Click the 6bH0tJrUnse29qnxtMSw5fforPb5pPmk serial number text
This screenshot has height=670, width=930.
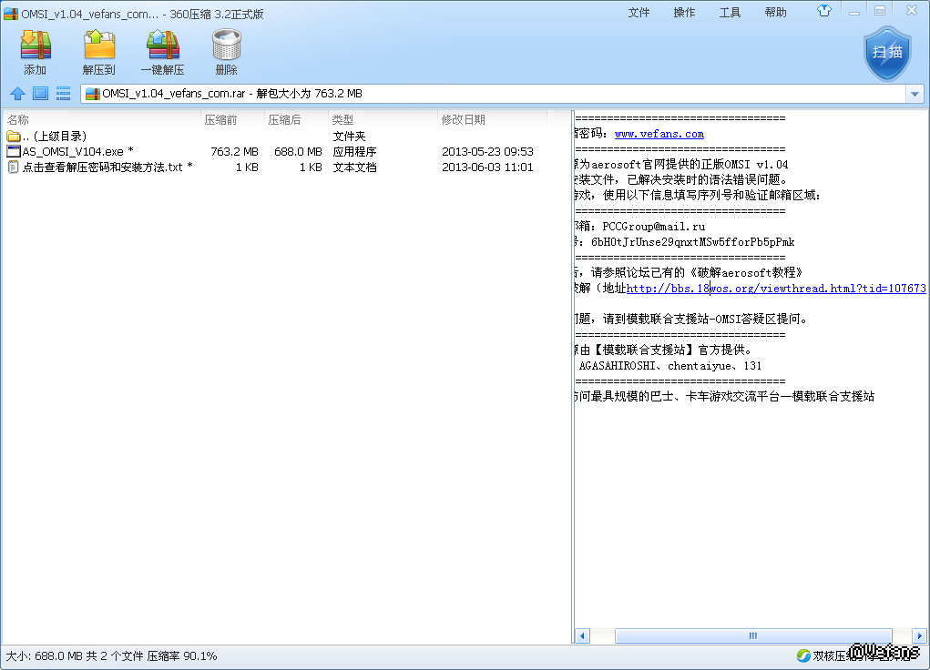(693, 242)
